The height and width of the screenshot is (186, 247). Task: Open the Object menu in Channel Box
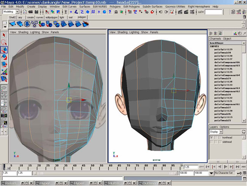click(227, 38)
